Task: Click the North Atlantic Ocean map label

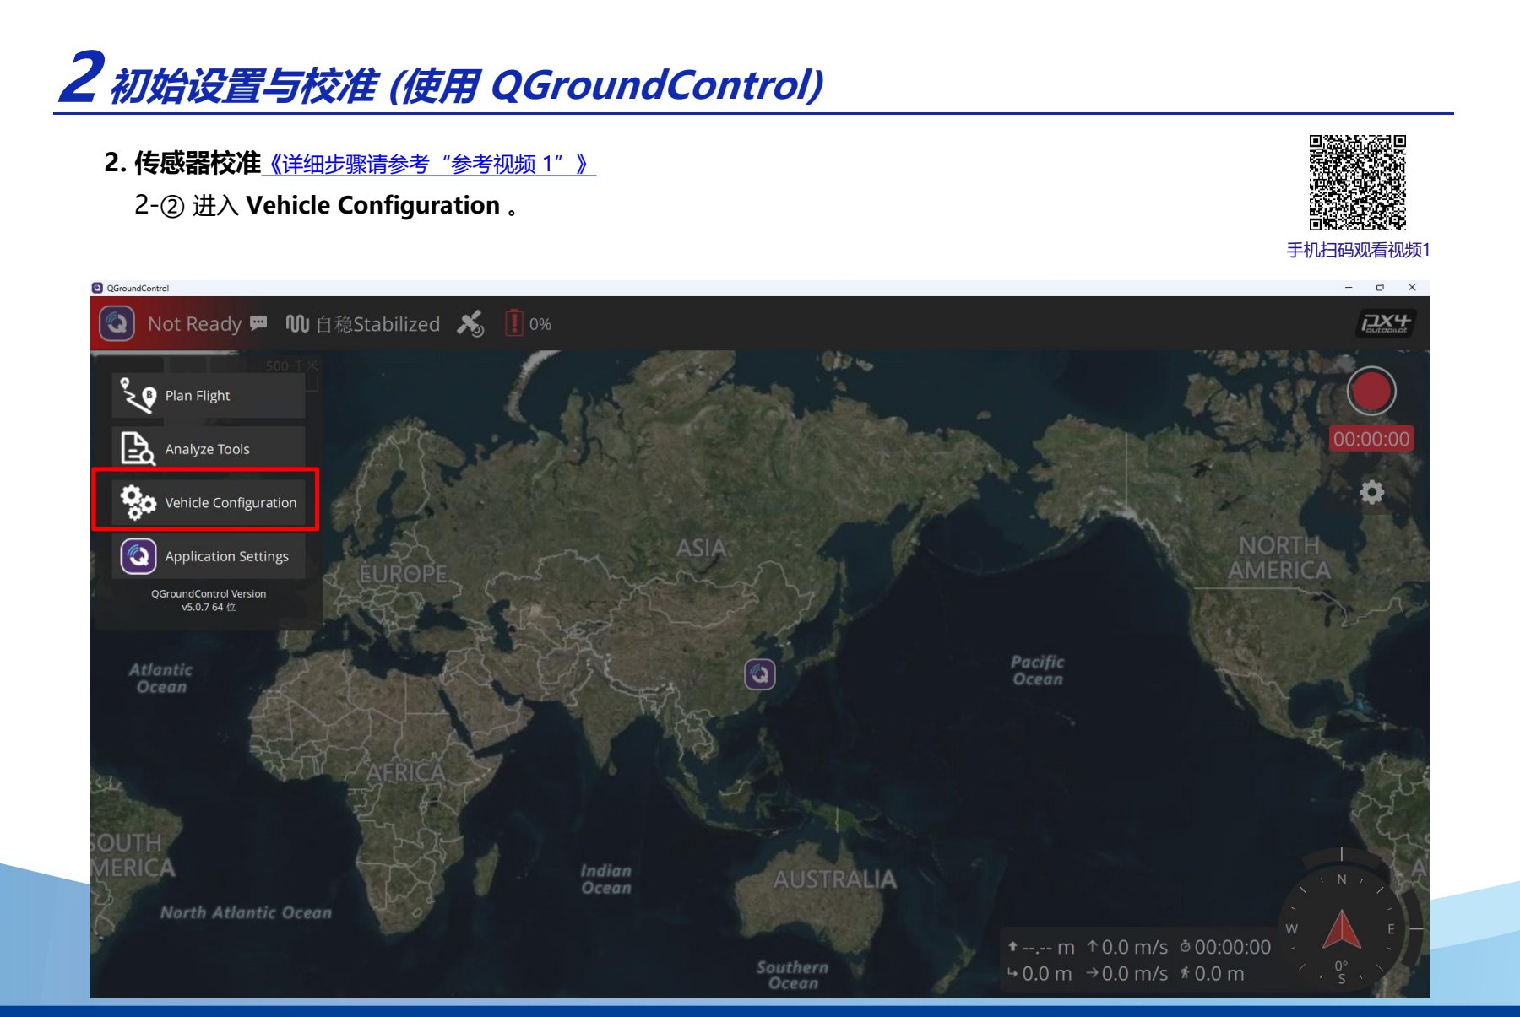Action: [246, 912]
